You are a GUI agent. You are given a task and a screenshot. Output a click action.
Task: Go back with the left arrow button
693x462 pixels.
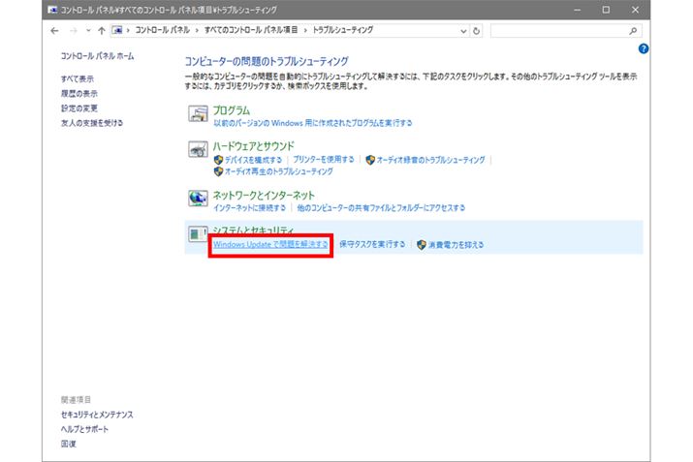[x=54, y=30]
